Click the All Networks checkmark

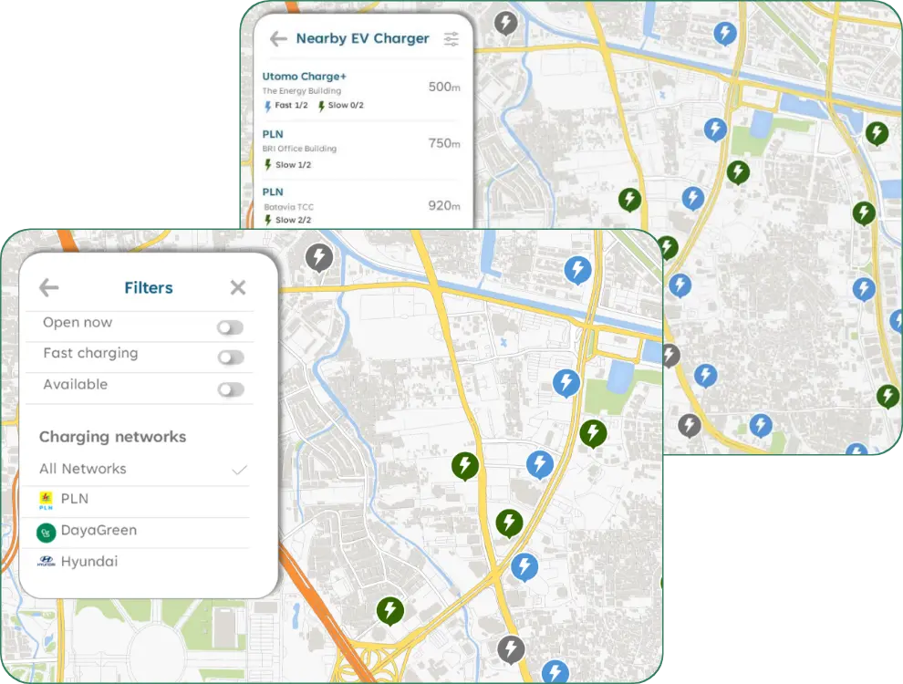click(239, 470)
